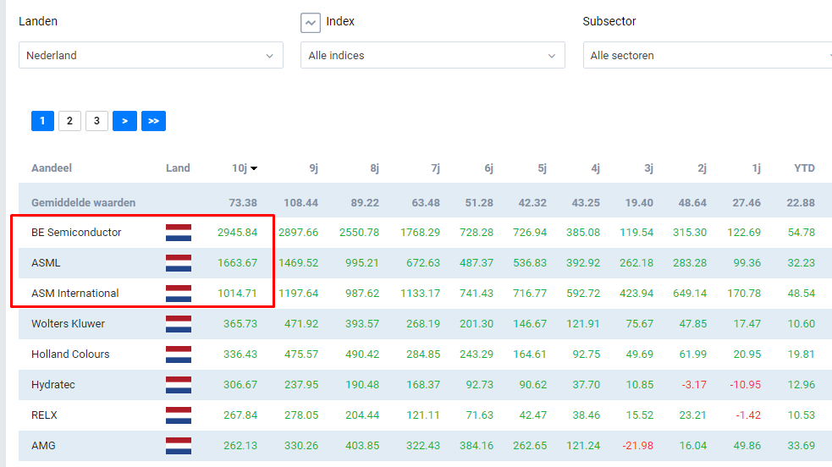Click the Dutch flag in BE Semiconductor row
The image size is (832, 467).
click(179, 232)
